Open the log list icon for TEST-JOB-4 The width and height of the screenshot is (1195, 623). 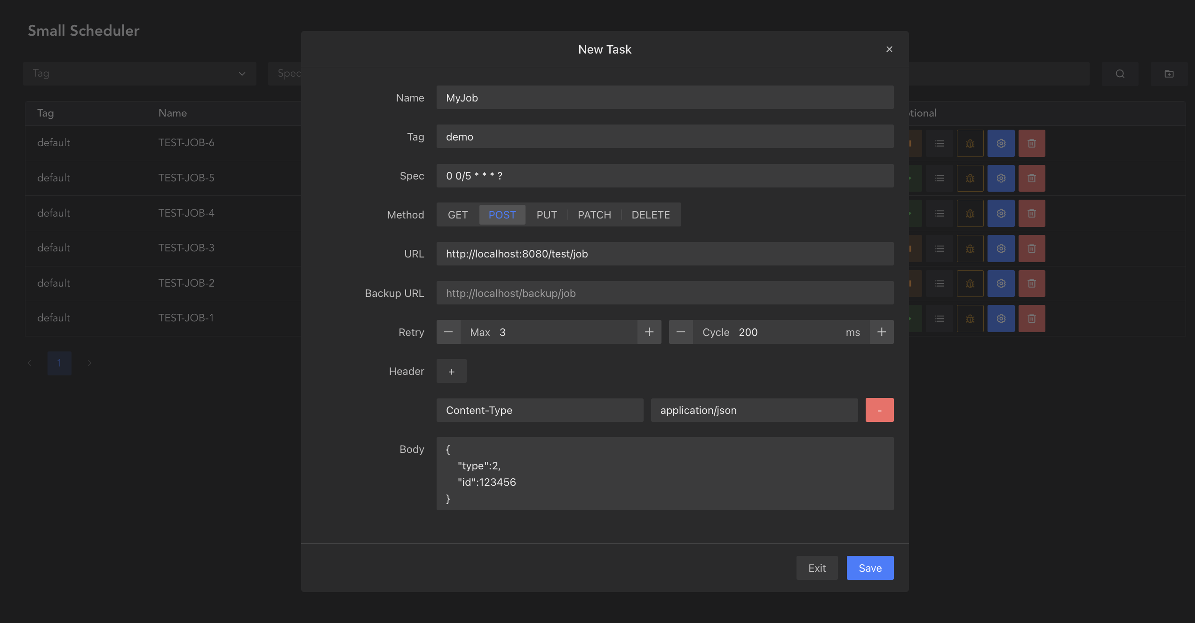coord(939,213)
